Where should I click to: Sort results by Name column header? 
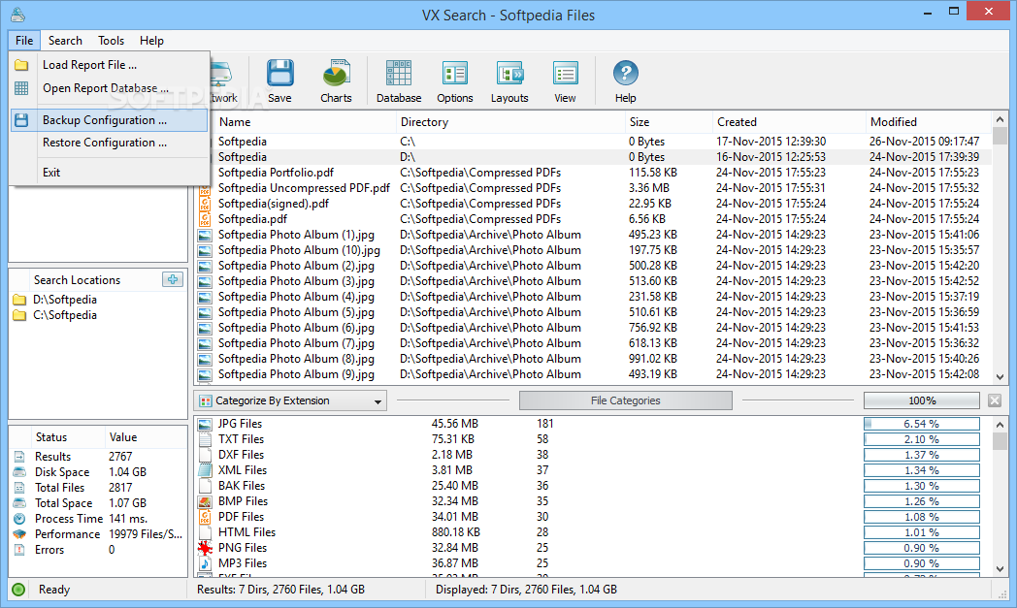point(304,122)
